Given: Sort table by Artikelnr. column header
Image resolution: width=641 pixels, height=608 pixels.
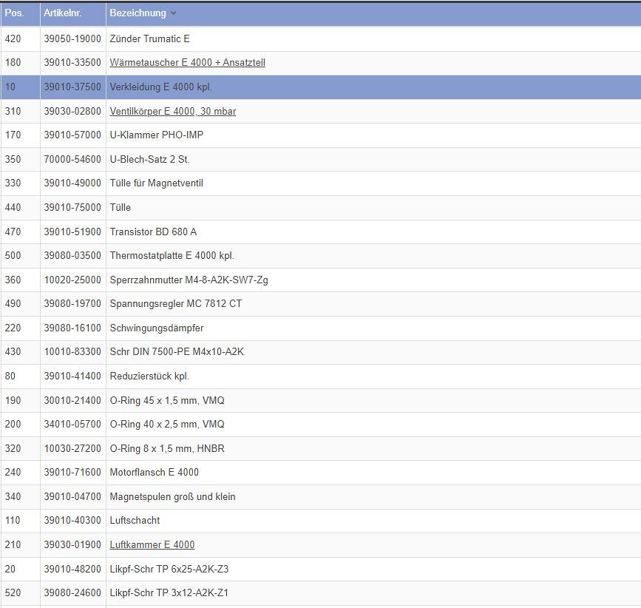Looking at the screenshot, I should pyautogui.click(x=62, y=13).
